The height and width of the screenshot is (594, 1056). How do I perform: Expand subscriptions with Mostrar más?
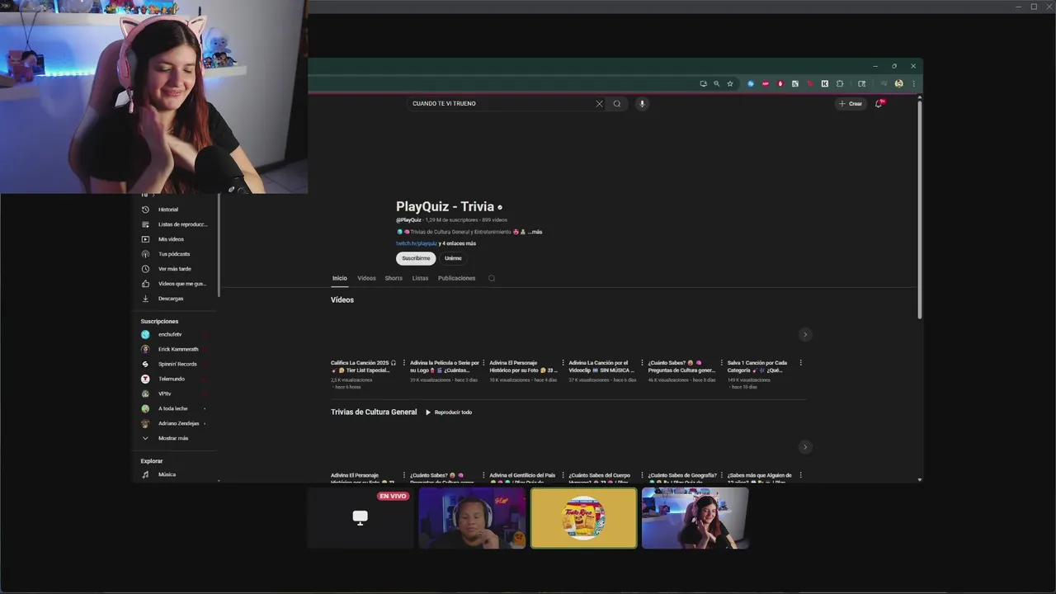[175, 438]
